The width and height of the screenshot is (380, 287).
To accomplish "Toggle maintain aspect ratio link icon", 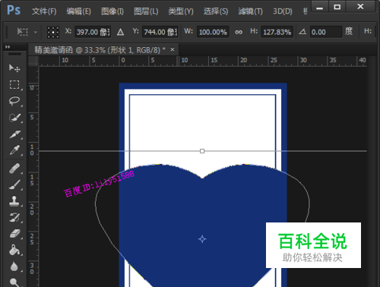I will (x=239, y=32).
